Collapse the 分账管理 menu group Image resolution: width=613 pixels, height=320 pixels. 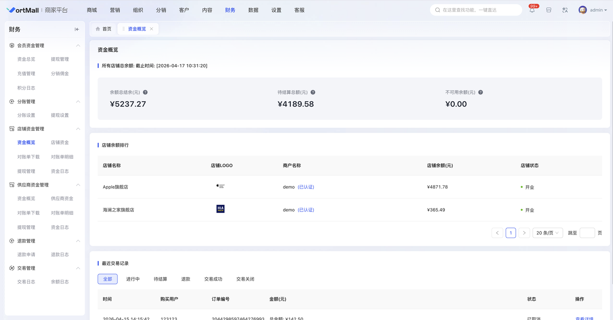coord(78,102)
